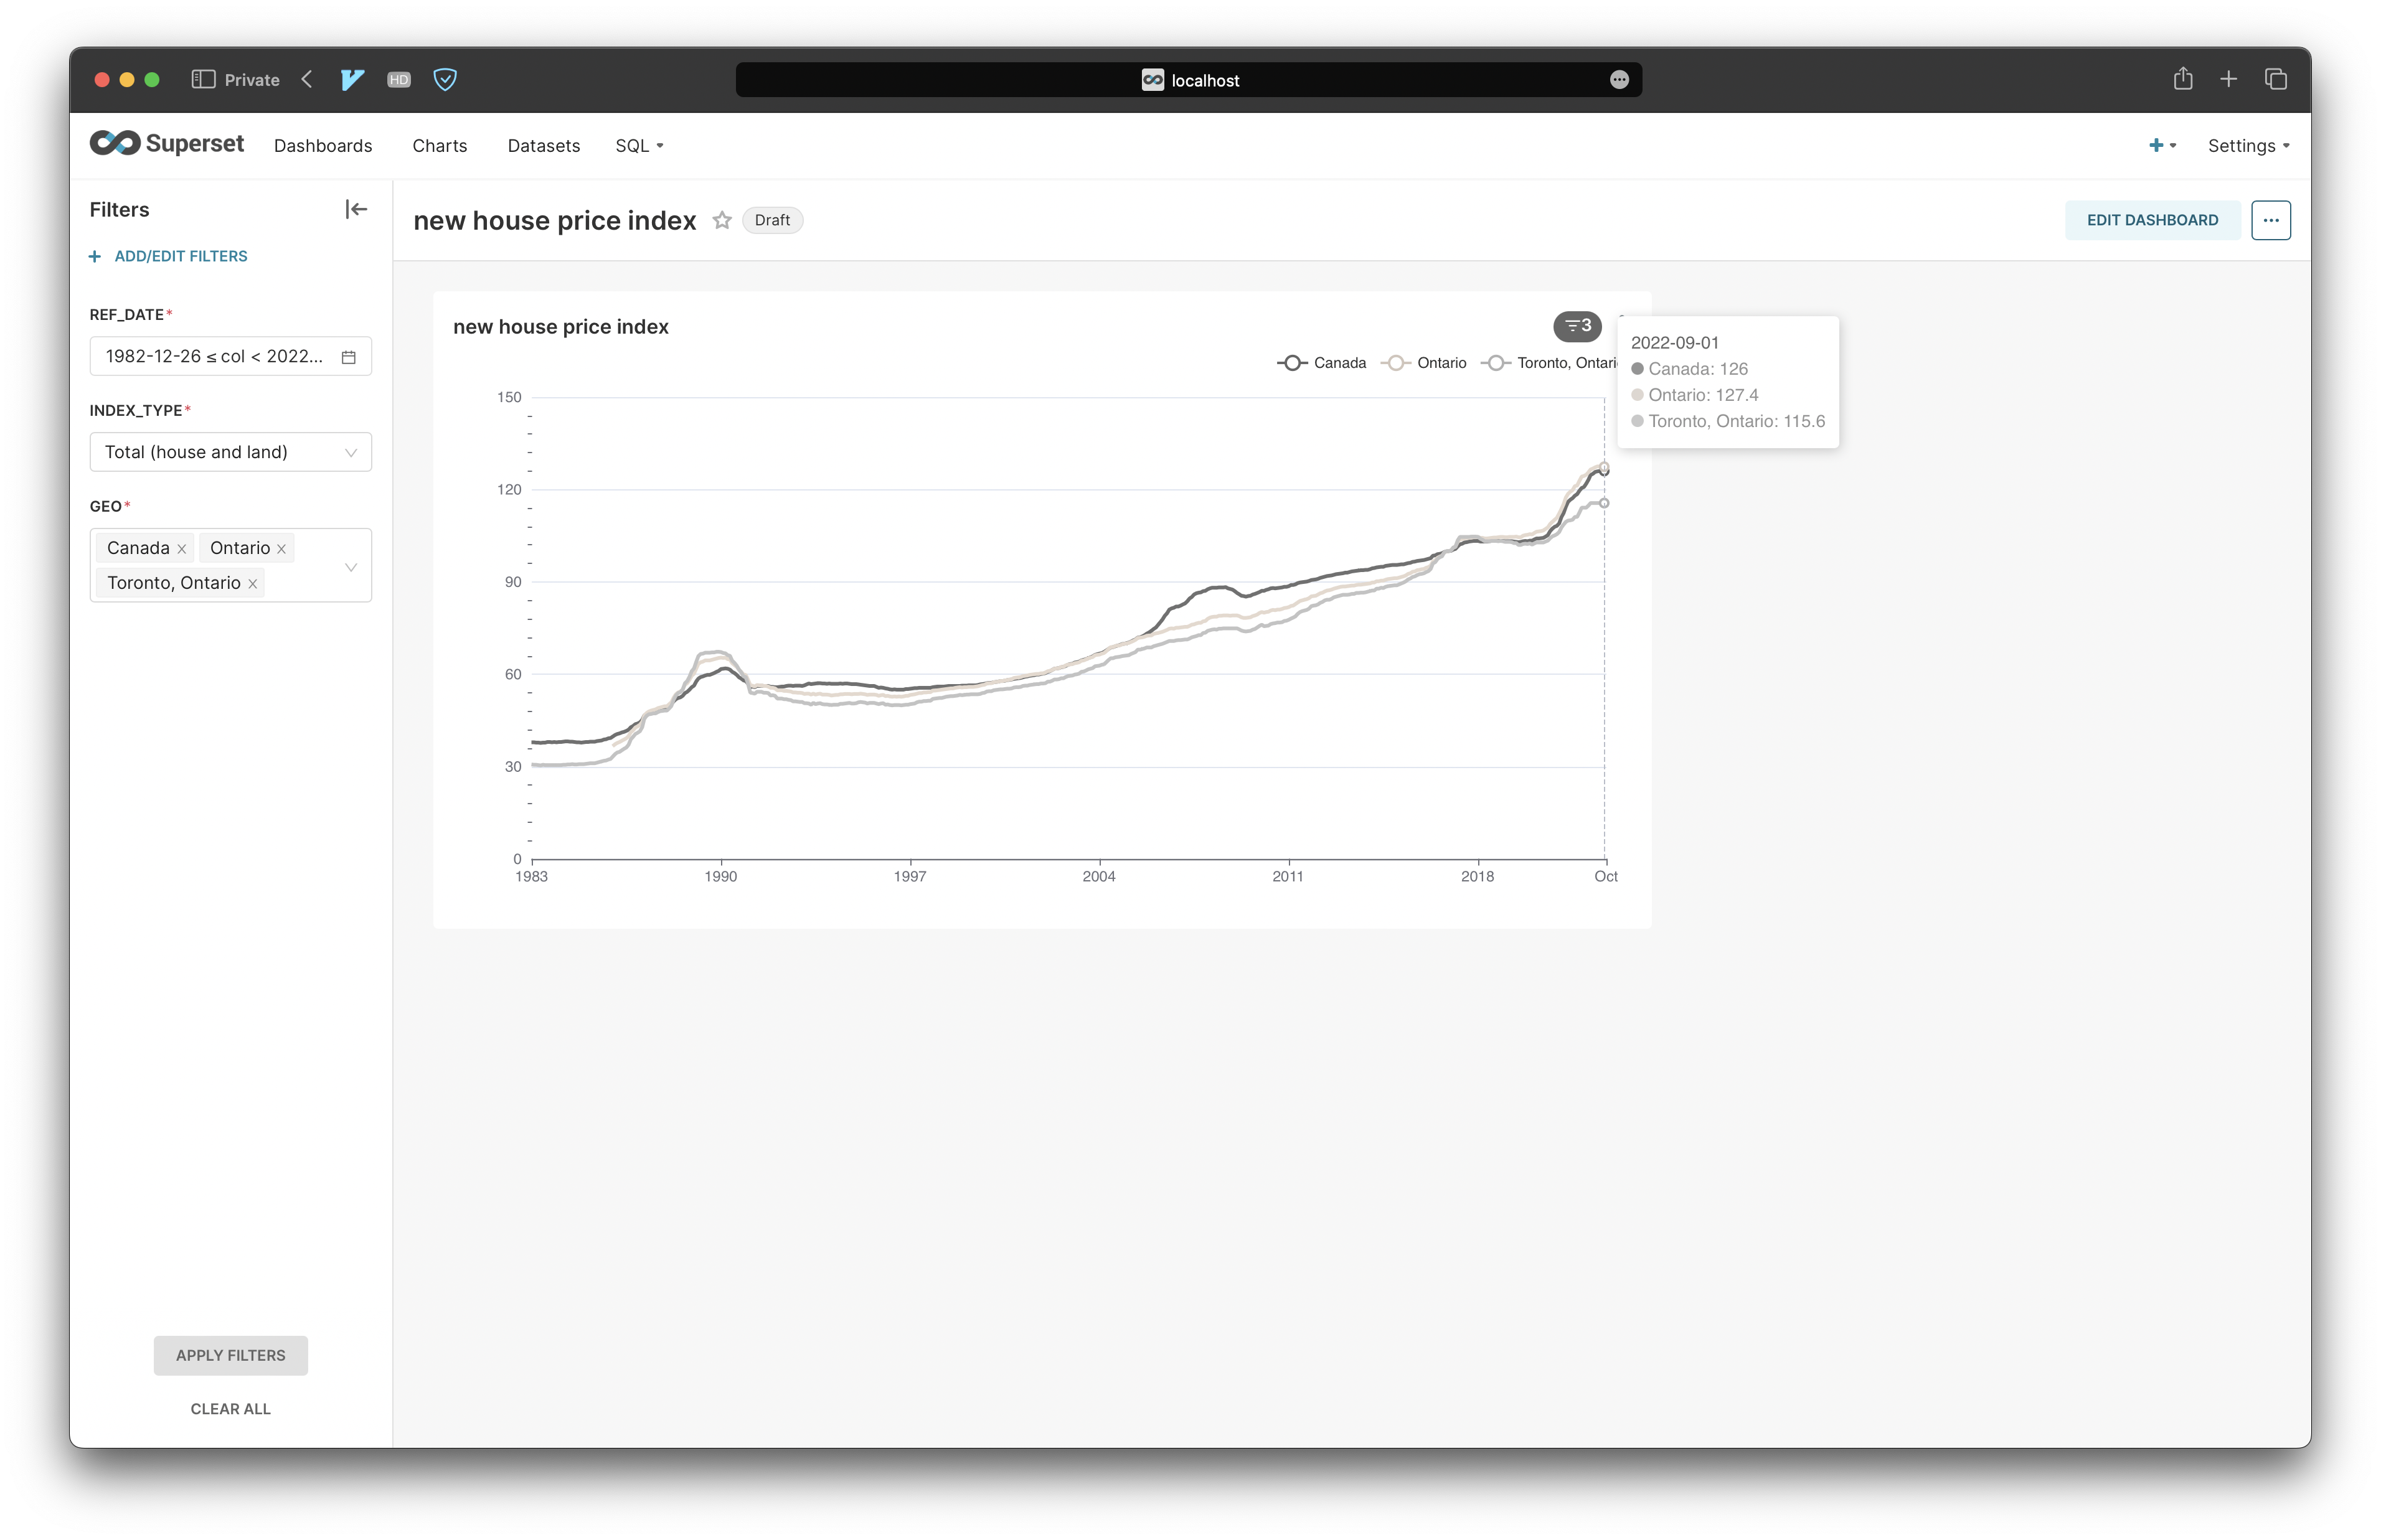The height and width of the screenshot is (1540, 2381).
Task: Collapse the Filters sidebar panel
Action: tap(356, 209)
